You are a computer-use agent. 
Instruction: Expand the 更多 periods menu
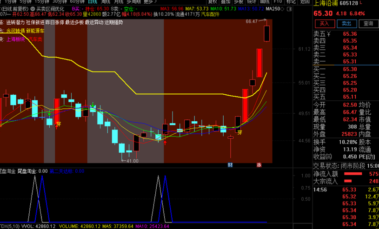pyautogui.click(x=149, y=2)
